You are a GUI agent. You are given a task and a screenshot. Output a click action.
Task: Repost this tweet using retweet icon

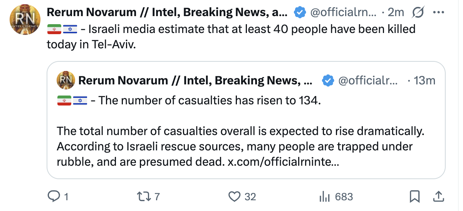tap(143, 197)
